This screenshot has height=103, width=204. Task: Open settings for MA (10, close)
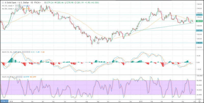tap(18, 6)
